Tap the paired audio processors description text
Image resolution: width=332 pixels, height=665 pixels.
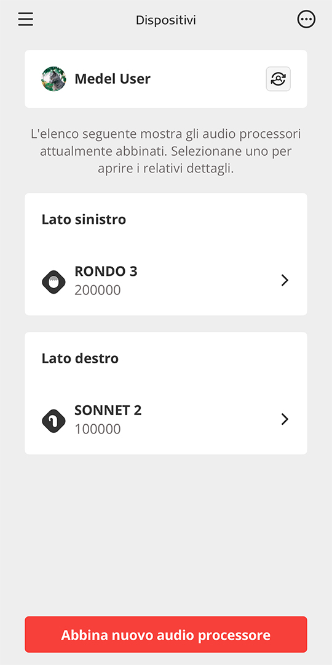[166, 151]
